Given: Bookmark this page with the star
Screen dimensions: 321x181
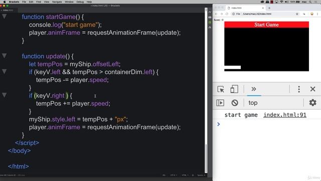Looking at the screenshot, I should point(297,14).
